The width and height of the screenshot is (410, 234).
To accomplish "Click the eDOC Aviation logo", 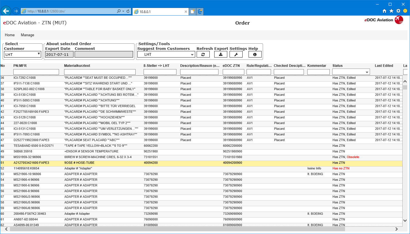I will [384, 20].
